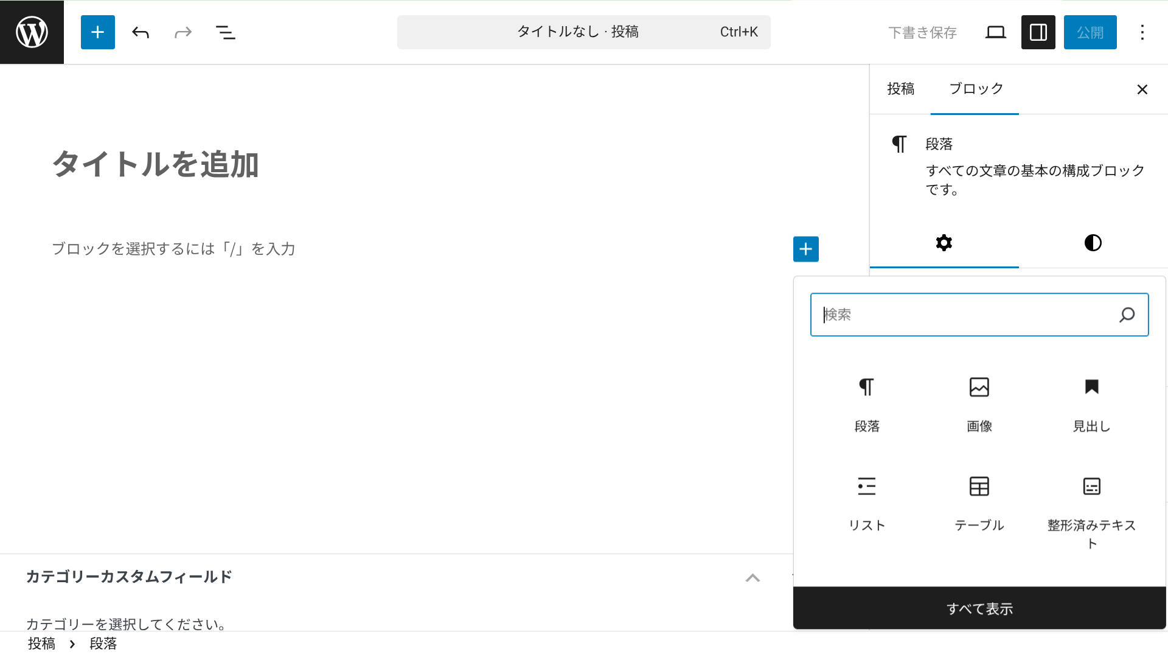1168x657 pixels.
Task: Insert a 段落 (paragraph) block
Action: click(x=866, y=401)
